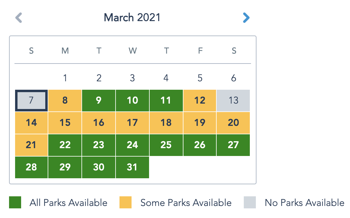
Task: Pick March 25 green date
Action: coord(166,145)
